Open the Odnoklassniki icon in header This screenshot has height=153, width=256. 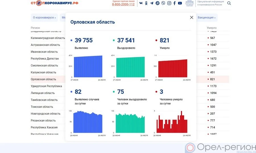[x=146, y=3]
